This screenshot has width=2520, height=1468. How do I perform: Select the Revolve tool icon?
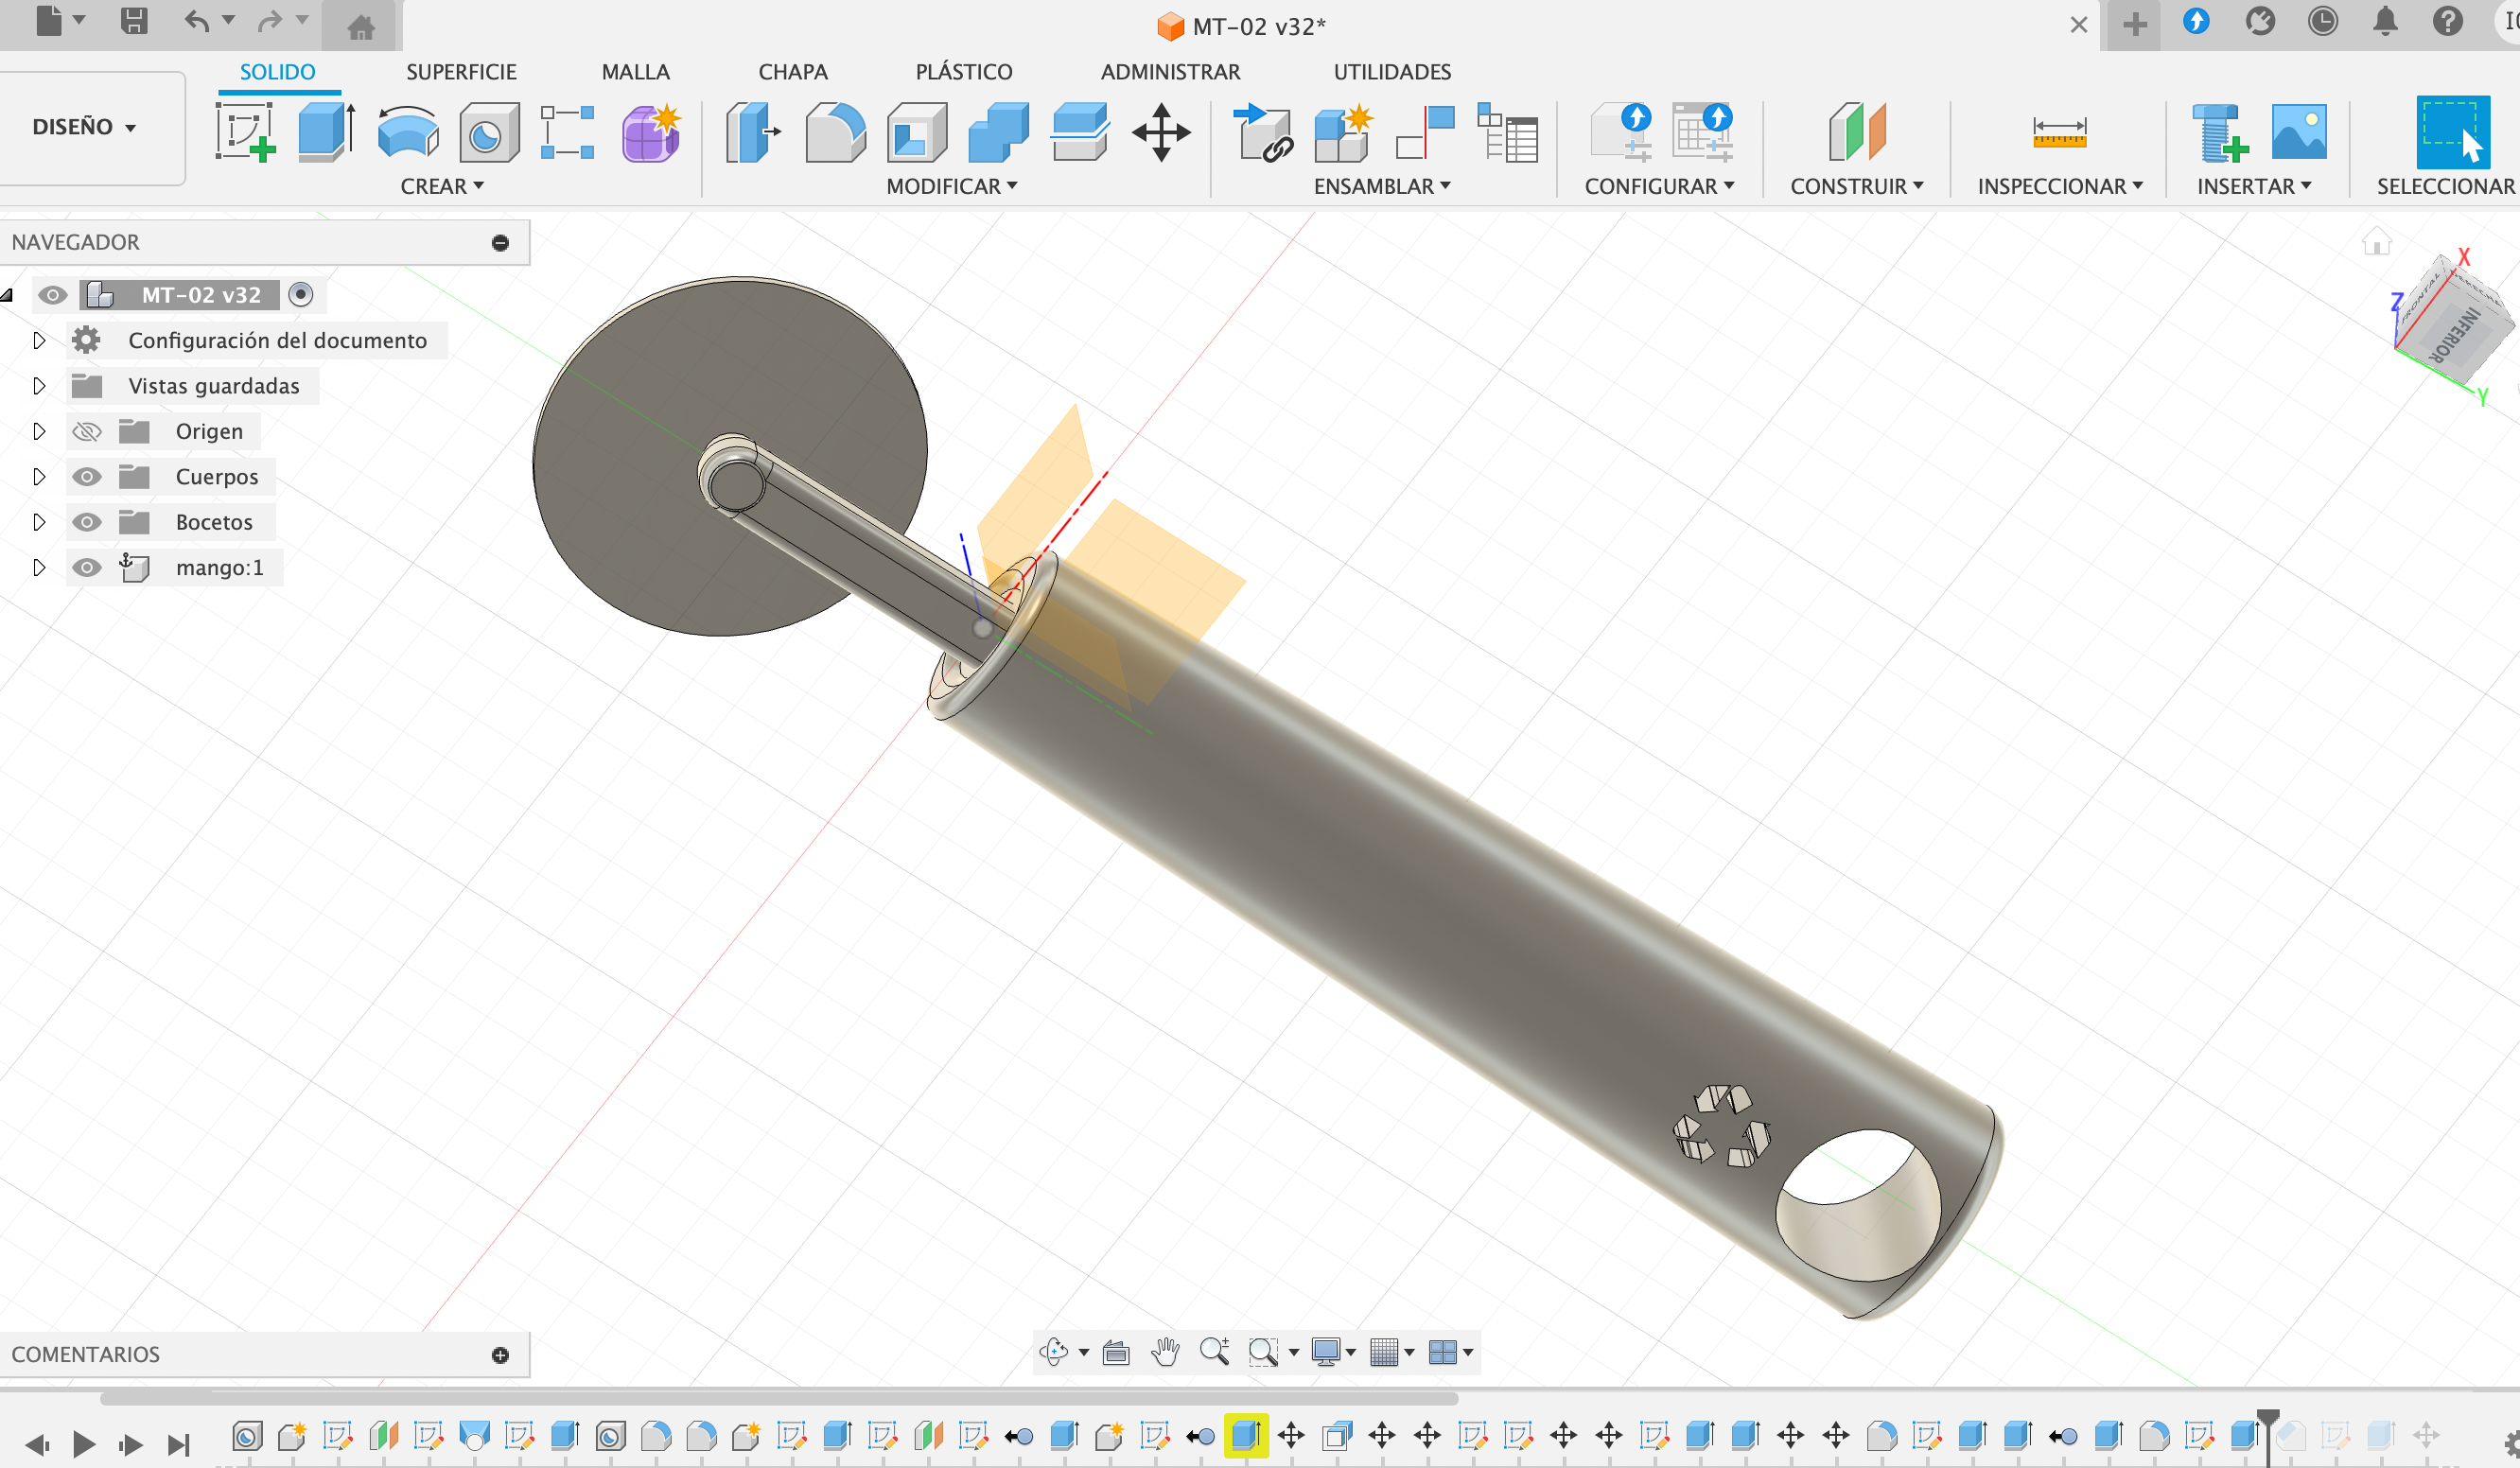[x=407, y=132]
